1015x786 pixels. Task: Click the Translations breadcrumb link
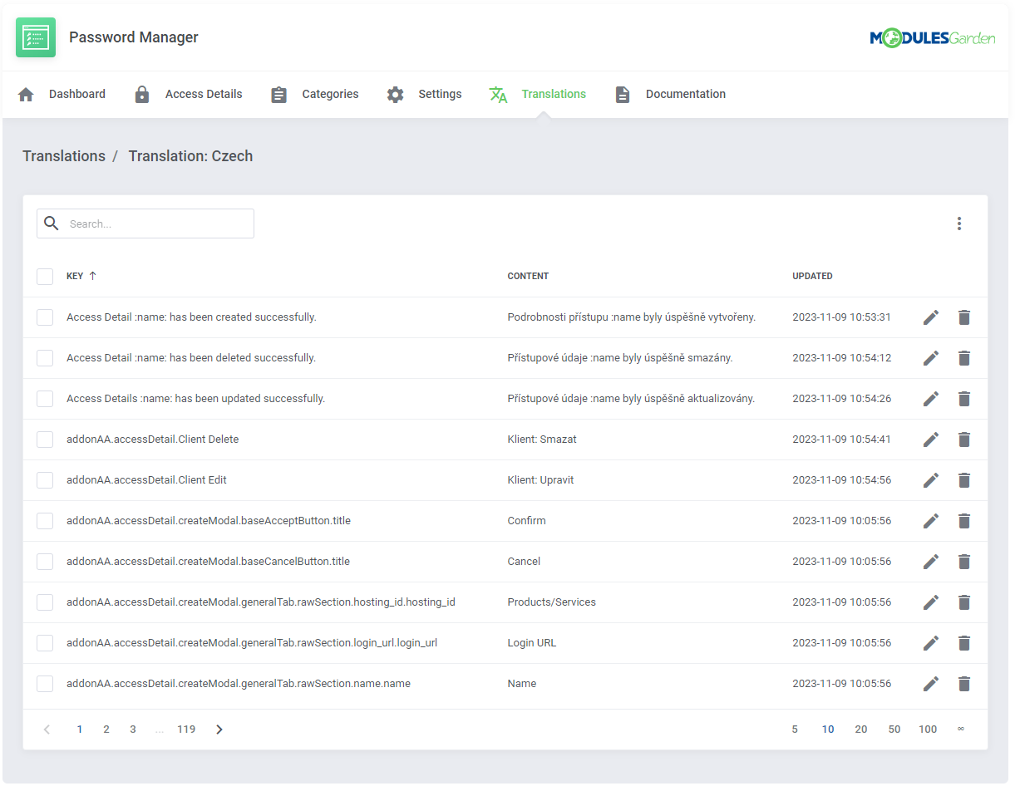coord(64,156)
